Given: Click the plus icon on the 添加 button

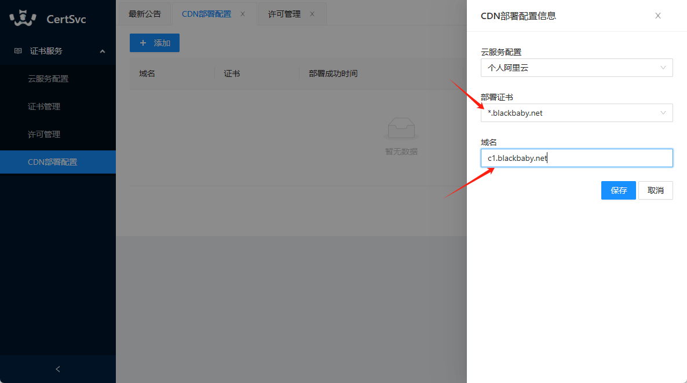Looking at the screenshot, I should [144, 42].
